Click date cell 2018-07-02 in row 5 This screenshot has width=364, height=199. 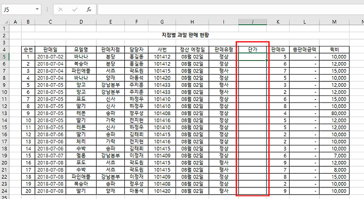tap(51, 57)
